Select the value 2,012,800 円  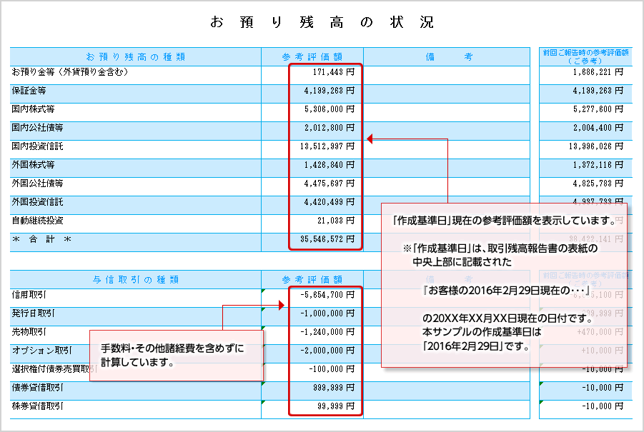(329, 128)
